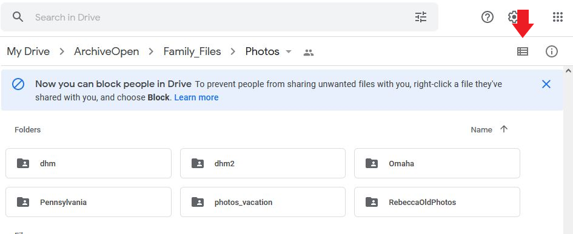
Task: Click the shared folder icon for Pennsylvania
Action: pos(23,202)
